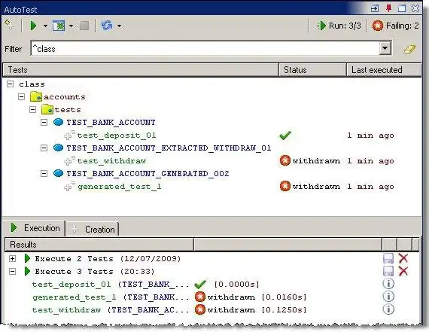This screenshot has height=332, width=429.
Task: Click the accounts folder icon
Action: (x=36, y=96)
